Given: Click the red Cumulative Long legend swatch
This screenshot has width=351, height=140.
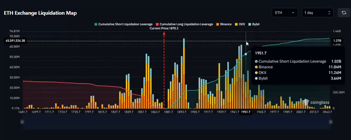Looking at the screenshot, I should (x=157, y=24).
